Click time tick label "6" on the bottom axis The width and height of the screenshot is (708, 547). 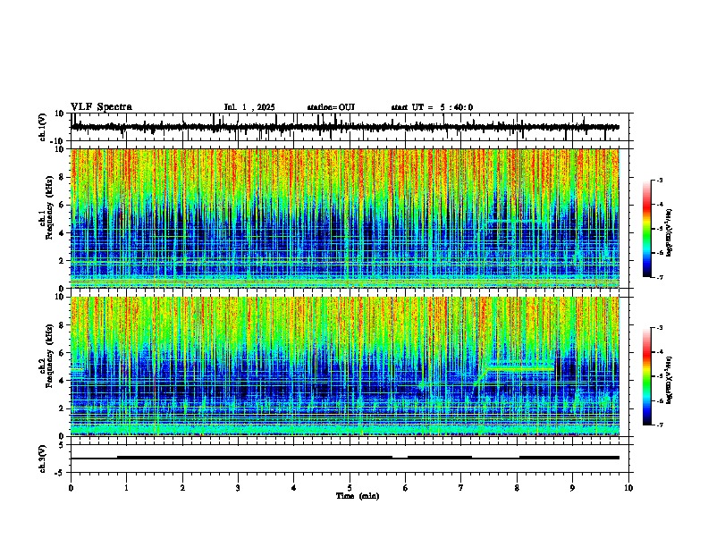pyautogui.click(x=406, y=488)
